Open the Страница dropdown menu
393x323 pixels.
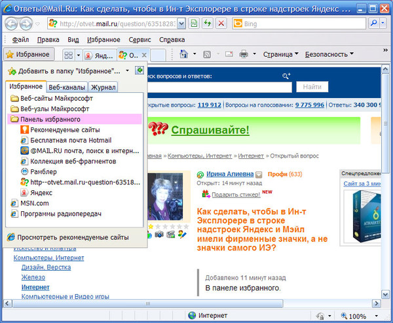pyautogui.click(x=280, y=54)
